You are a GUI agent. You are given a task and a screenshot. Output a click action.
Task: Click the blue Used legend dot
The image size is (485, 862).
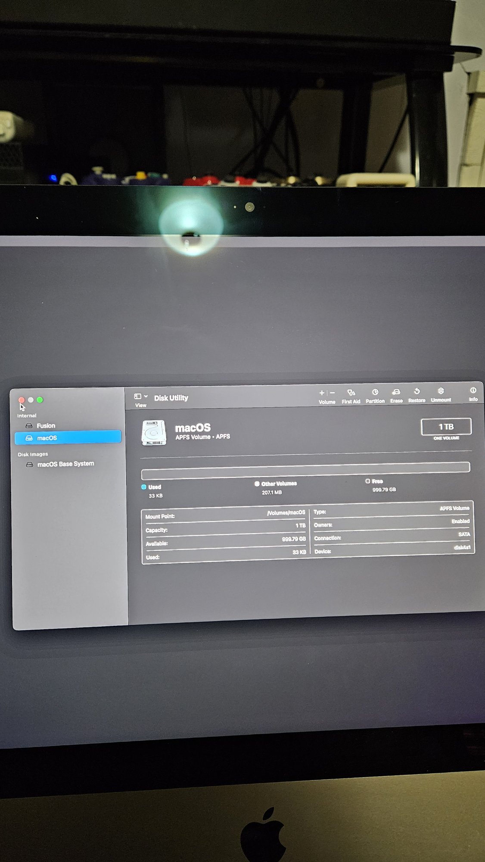[144, 487]
